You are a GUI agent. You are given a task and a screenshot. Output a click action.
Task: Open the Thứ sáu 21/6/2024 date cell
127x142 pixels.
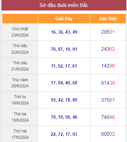[20, 66]
